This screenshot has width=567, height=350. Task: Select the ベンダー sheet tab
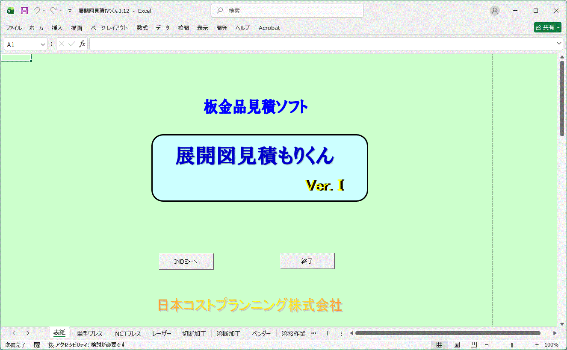pyautogui.click(x=261, y=333)
